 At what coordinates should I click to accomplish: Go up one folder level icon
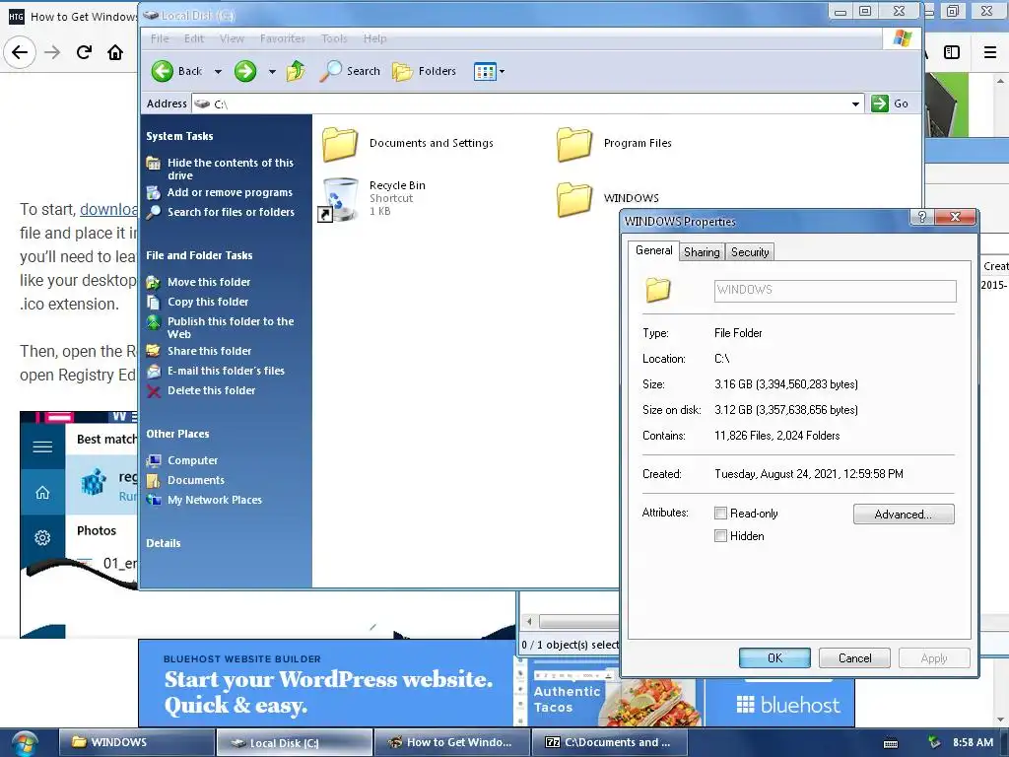(x=296, y=71)
